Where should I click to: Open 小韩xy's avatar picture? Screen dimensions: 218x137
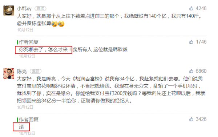9,11
